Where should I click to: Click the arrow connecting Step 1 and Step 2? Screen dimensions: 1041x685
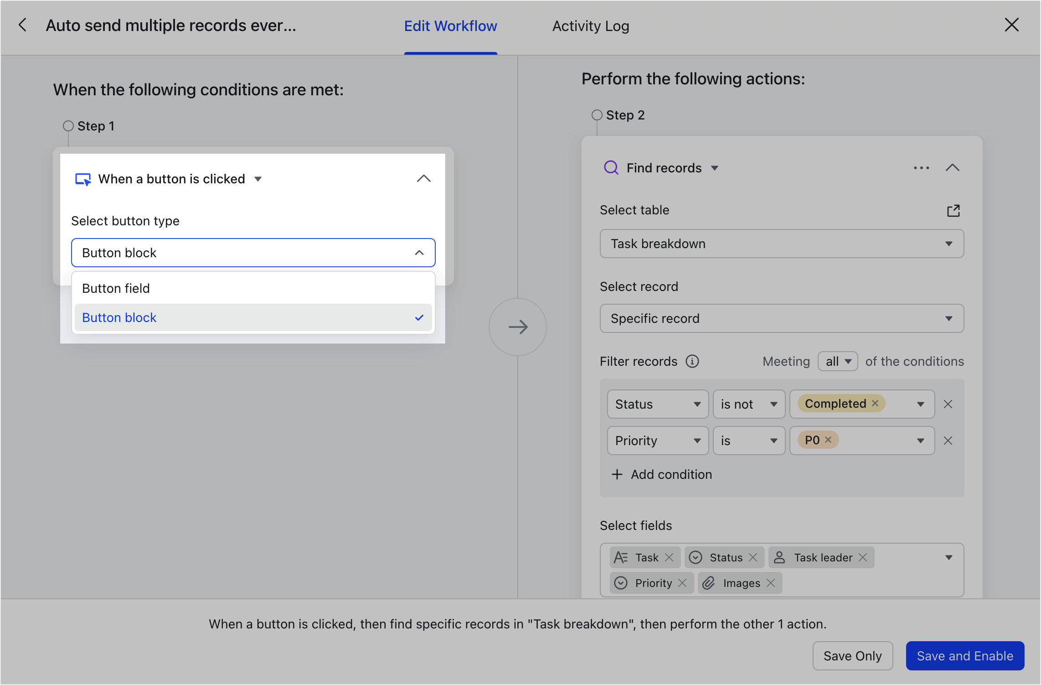click(518, 327)
